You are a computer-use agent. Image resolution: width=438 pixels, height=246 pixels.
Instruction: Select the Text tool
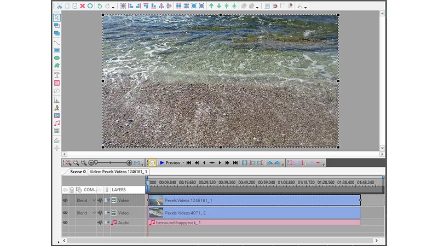click(x=57, y=75)
